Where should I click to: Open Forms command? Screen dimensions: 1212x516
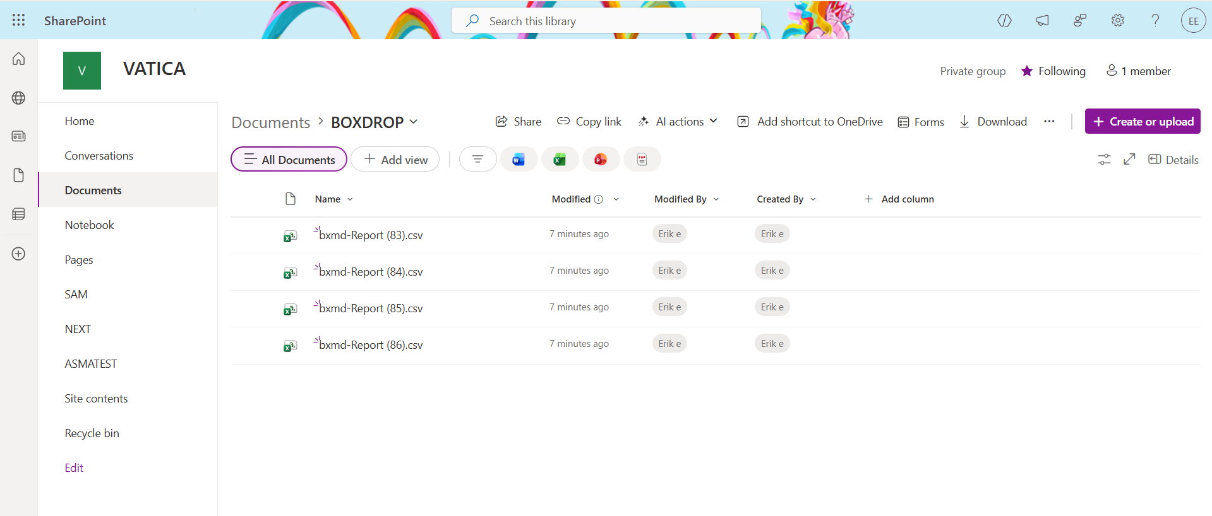point(921,122)
